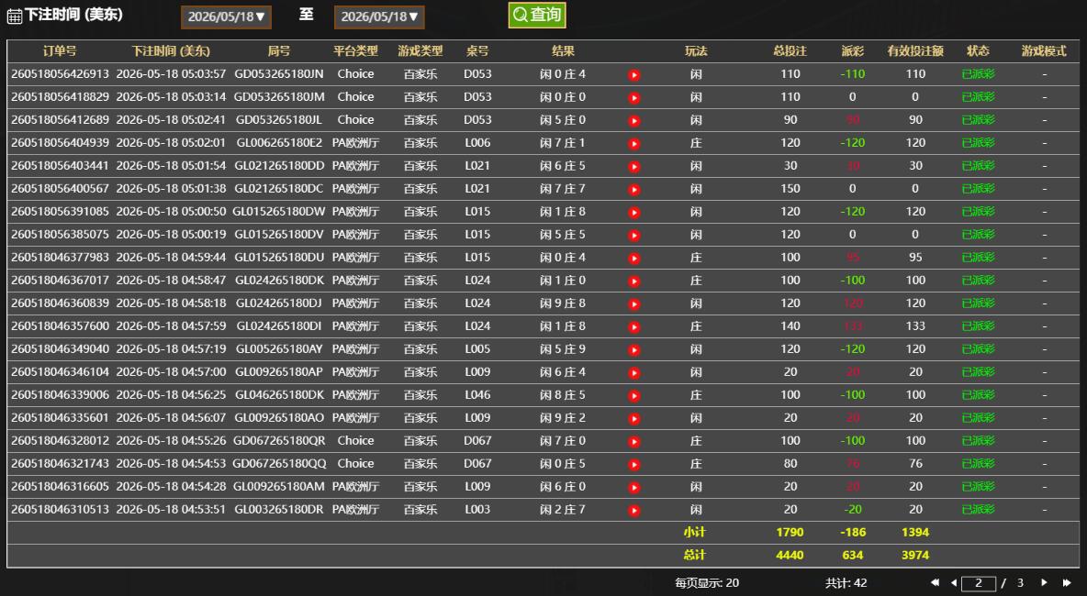Viewport: 1087px width, 596px height.
Task: Click the 游戏模式 column header
Action: [x=1044, y=50]
